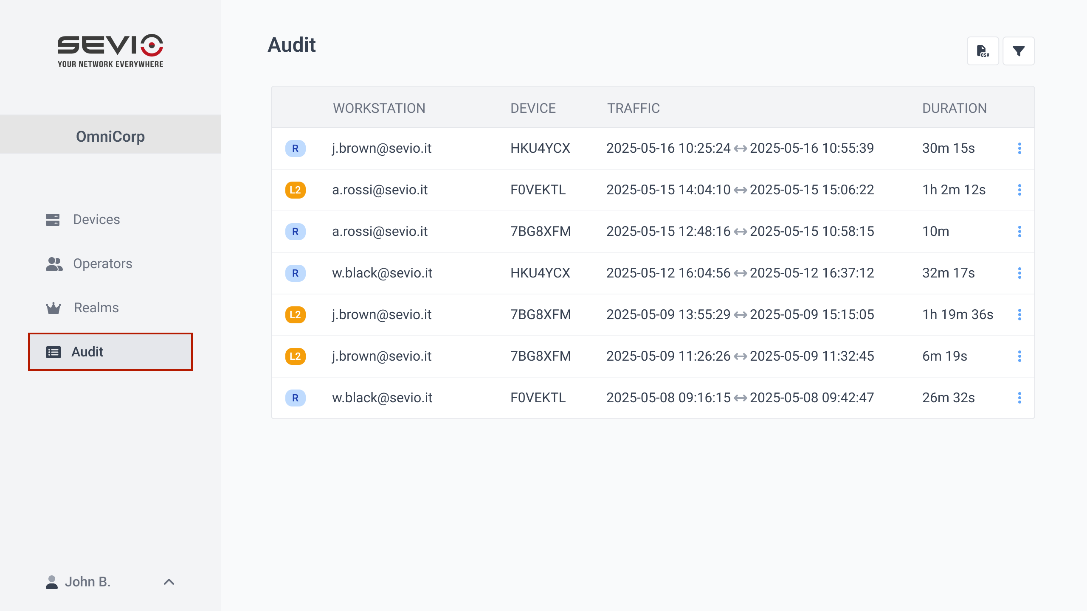This screenshot has width=1087, height=611.
Task: Click the John B. profile icon
Action: pyautogui.click(x=52, y=582)
